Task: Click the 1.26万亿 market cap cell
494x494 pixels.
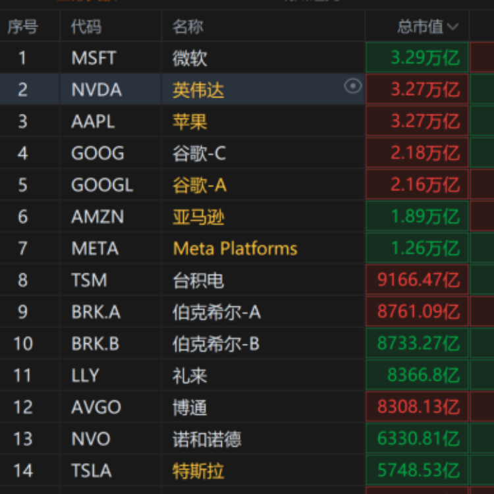Action: [x=417, y=248]
